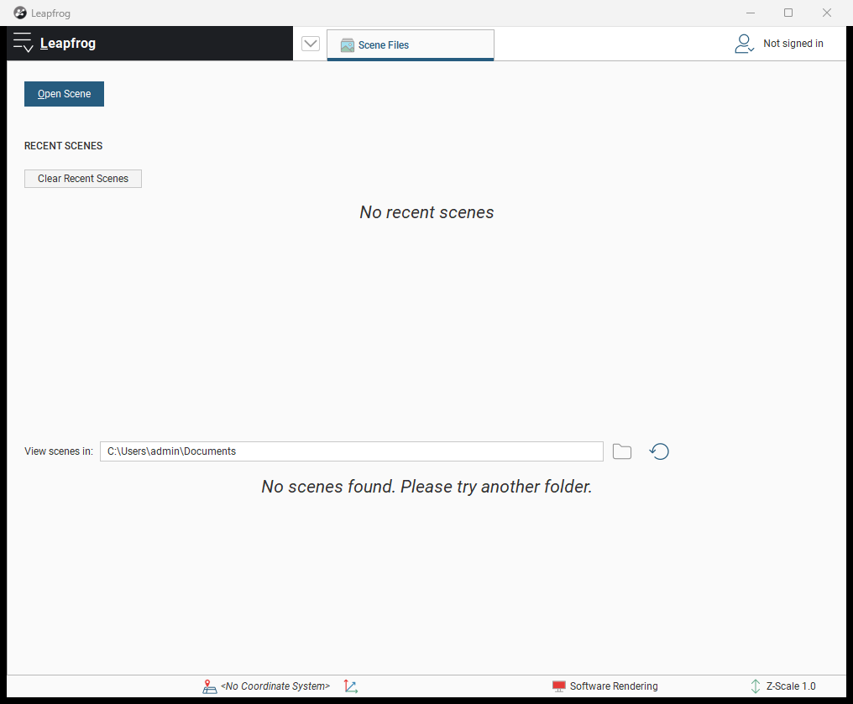Click the No scenes found message
This screenshot has width=853, height=704.
426,487
